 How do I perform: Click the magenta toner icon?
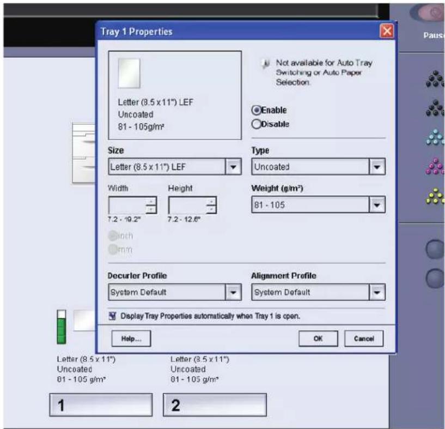(435, 166)
